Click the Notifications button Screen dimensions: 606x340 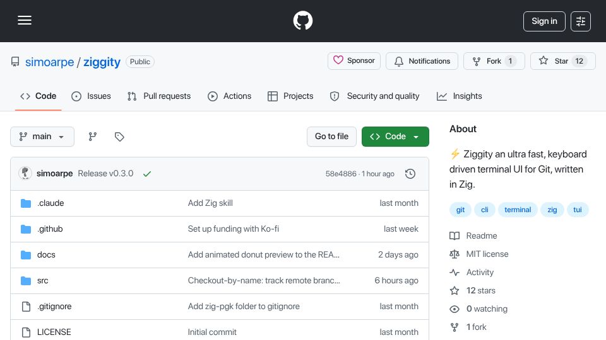[x=422, y=61]
